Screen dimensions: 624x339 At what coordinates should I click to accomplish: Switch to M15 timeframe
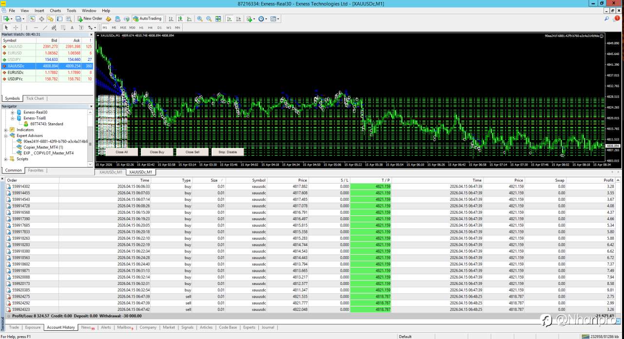[123, 27]
